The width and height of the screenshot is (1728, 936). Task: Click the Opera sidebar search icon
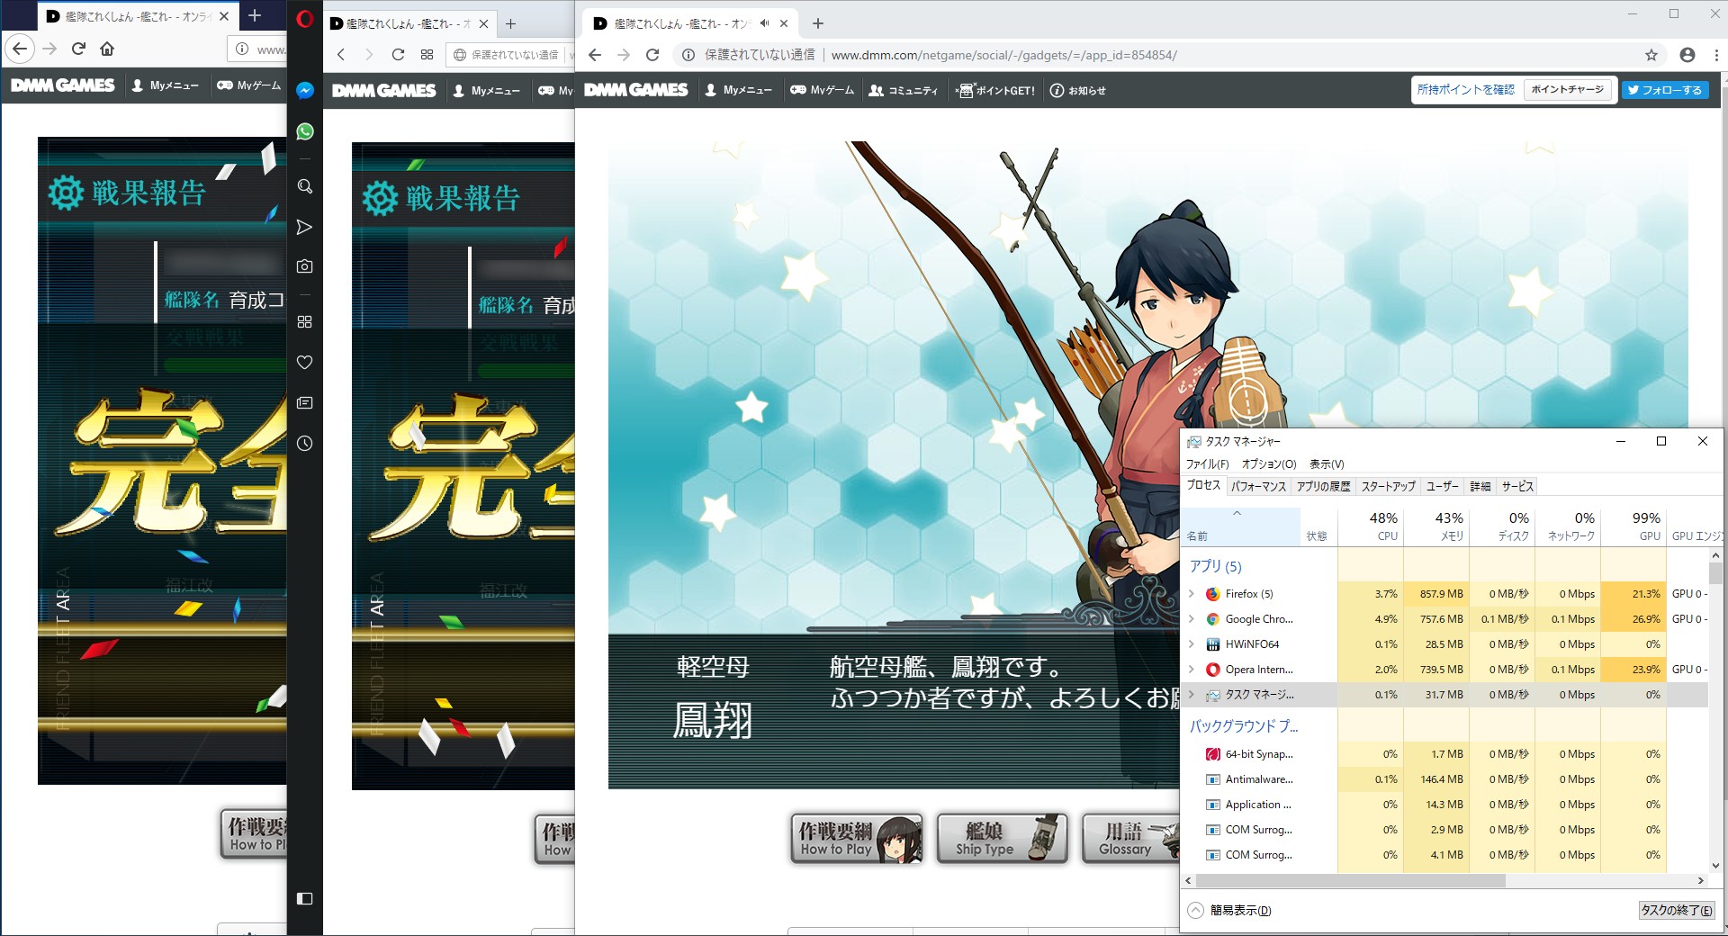(x=305, y=186)
